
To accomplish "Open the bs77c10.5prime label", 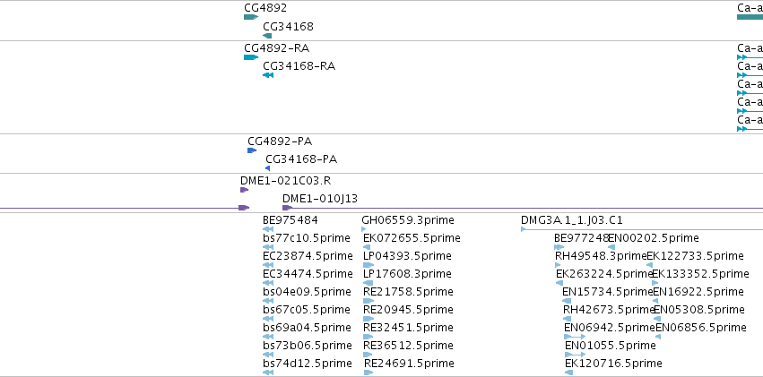I will pos(307,238).
